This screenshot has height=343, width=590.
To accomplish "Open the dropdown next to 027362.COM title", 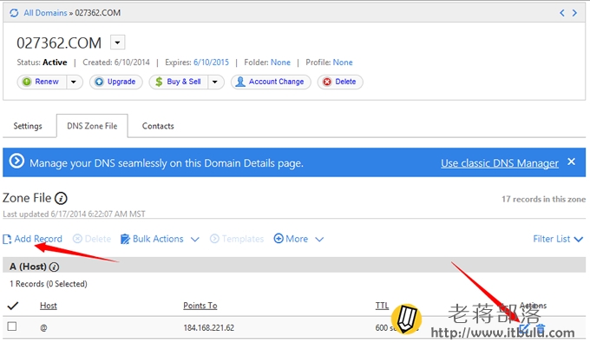I will coord(117,43).
